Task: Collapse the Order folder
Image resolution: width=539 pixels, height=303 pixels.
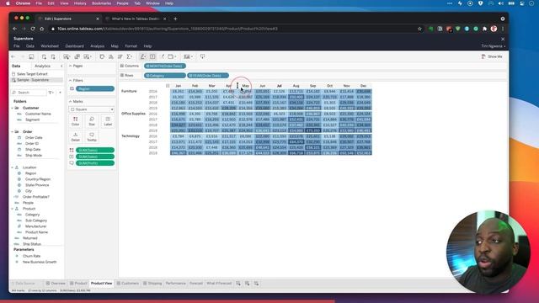Action: click(x=13, y=131)
